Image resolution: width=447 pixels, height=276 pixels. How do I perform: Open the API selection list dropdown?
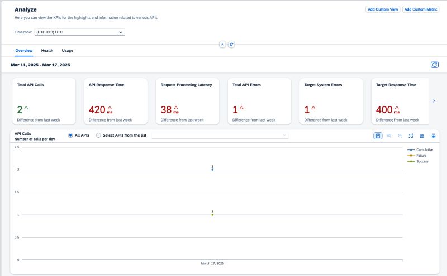(220, 135)
